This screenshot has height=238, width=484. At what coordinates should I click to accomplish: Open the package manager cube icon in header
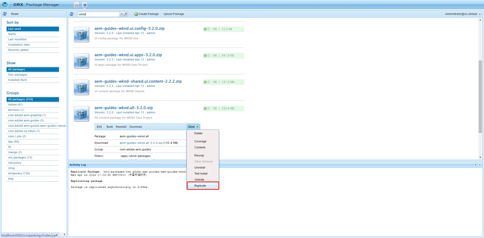pyautogui.click(x=85, y=5)
